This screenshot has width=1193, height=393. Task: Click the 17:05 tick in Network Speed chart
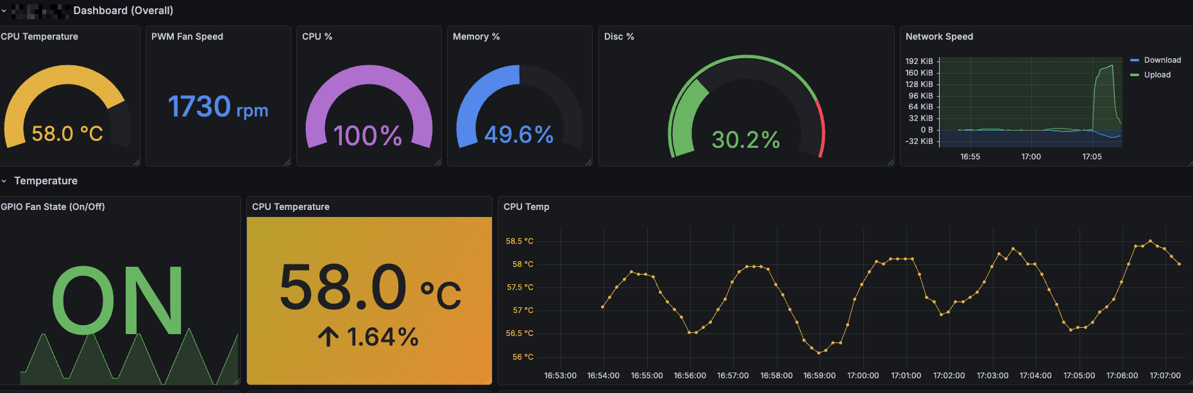click(x=1092, y=157)
